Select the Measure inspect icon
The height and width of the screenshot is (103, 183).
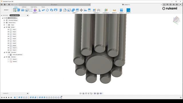(114, 10)
